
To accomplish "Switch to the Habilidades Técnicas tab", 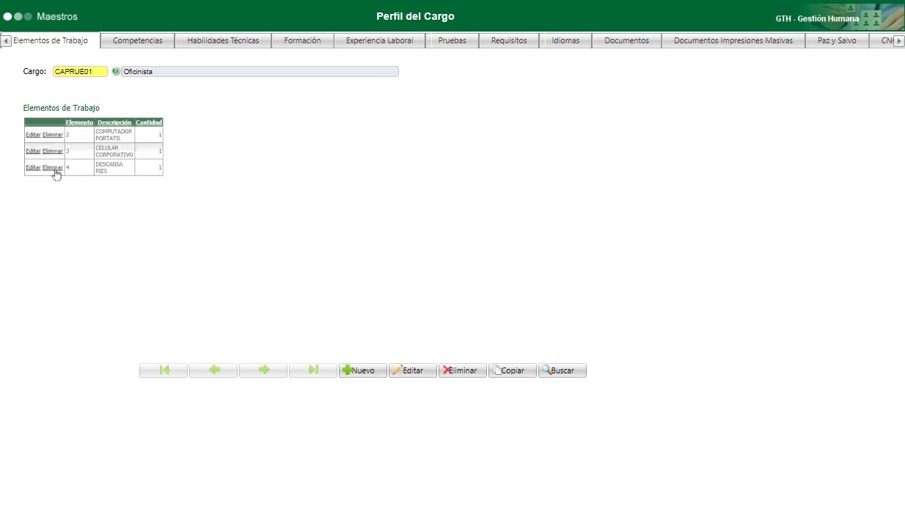I will [223, 41].
